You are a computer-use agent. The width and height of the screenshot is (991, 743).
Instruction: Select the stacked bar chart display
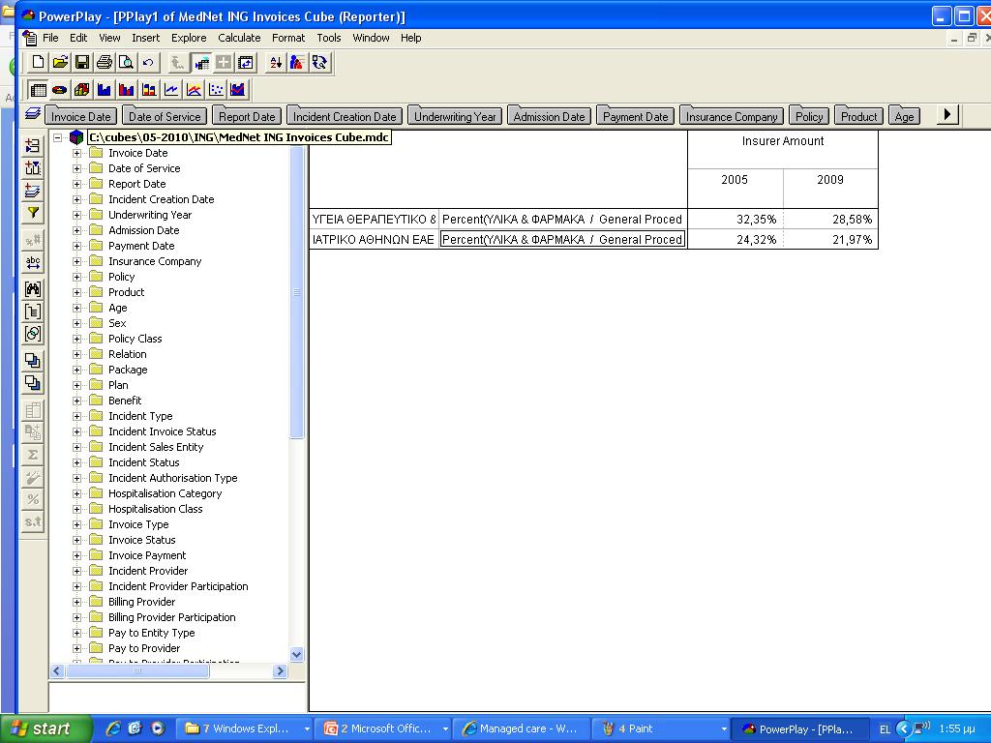(x=149, y=90)
